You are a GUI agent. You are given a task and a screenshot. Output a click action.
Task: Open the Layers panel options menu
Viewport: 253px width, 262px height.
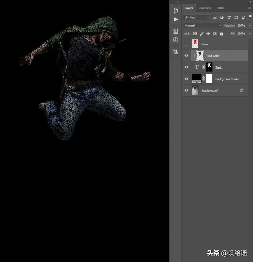[x=249, y=8]
